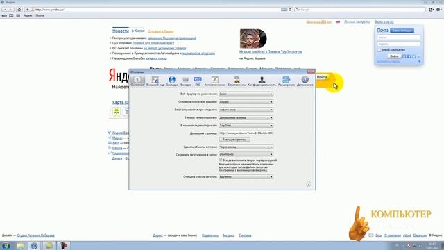
Task: Click reload page icon in address bar
Action: pyautogui.click(x=290, y=10)
